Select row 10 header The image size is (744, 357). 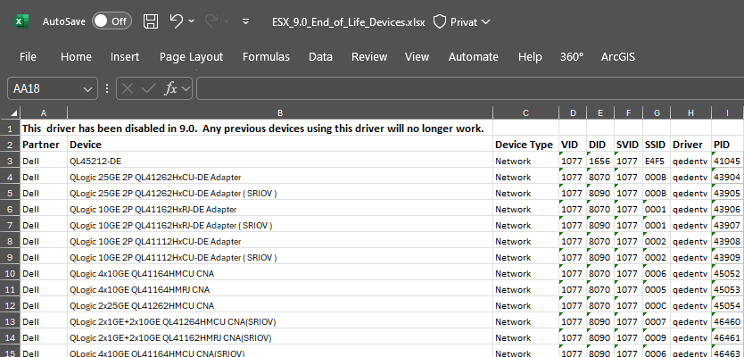[10, 273]
